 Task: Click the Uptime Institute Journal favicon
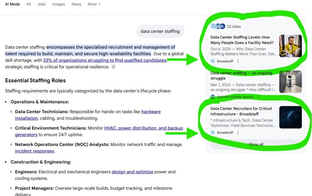pyautogui.click(x=213, y=97)
